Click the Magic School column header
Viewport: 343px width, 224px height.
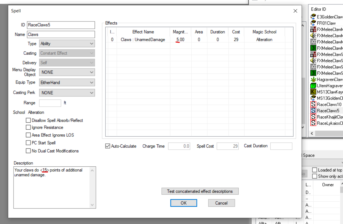[x=265, y=32]
